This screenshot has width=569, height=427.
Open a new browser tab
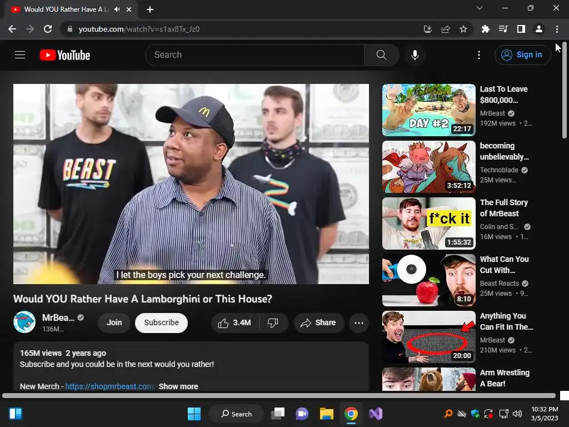click(x=150, y=9)
